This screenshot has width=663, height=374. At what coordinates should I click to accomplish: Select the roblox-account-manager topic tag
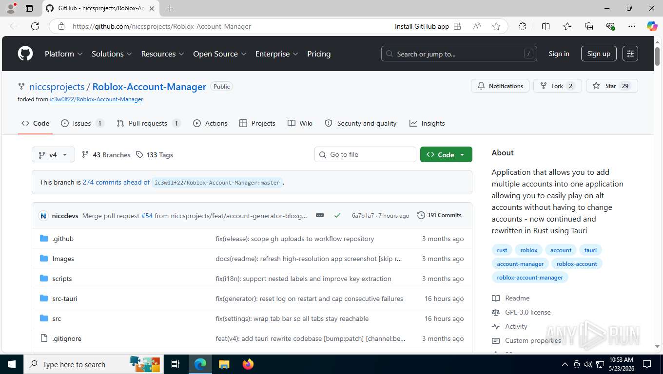tap(530, 278)
